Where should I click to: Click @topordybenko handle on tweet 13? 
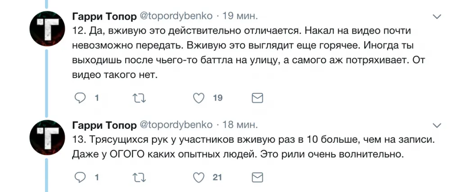(x=176, y=124)
